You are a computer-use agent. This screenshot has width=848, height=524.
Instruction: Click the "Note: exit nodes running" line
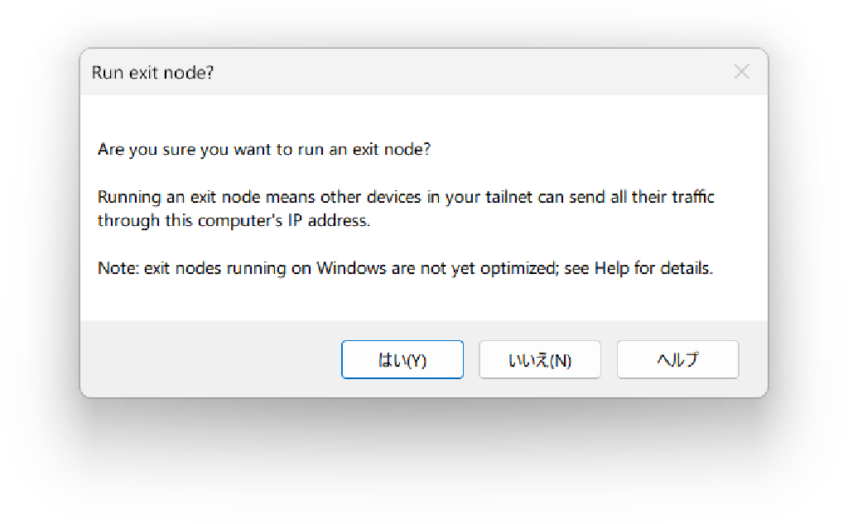(x=405, y=269)
